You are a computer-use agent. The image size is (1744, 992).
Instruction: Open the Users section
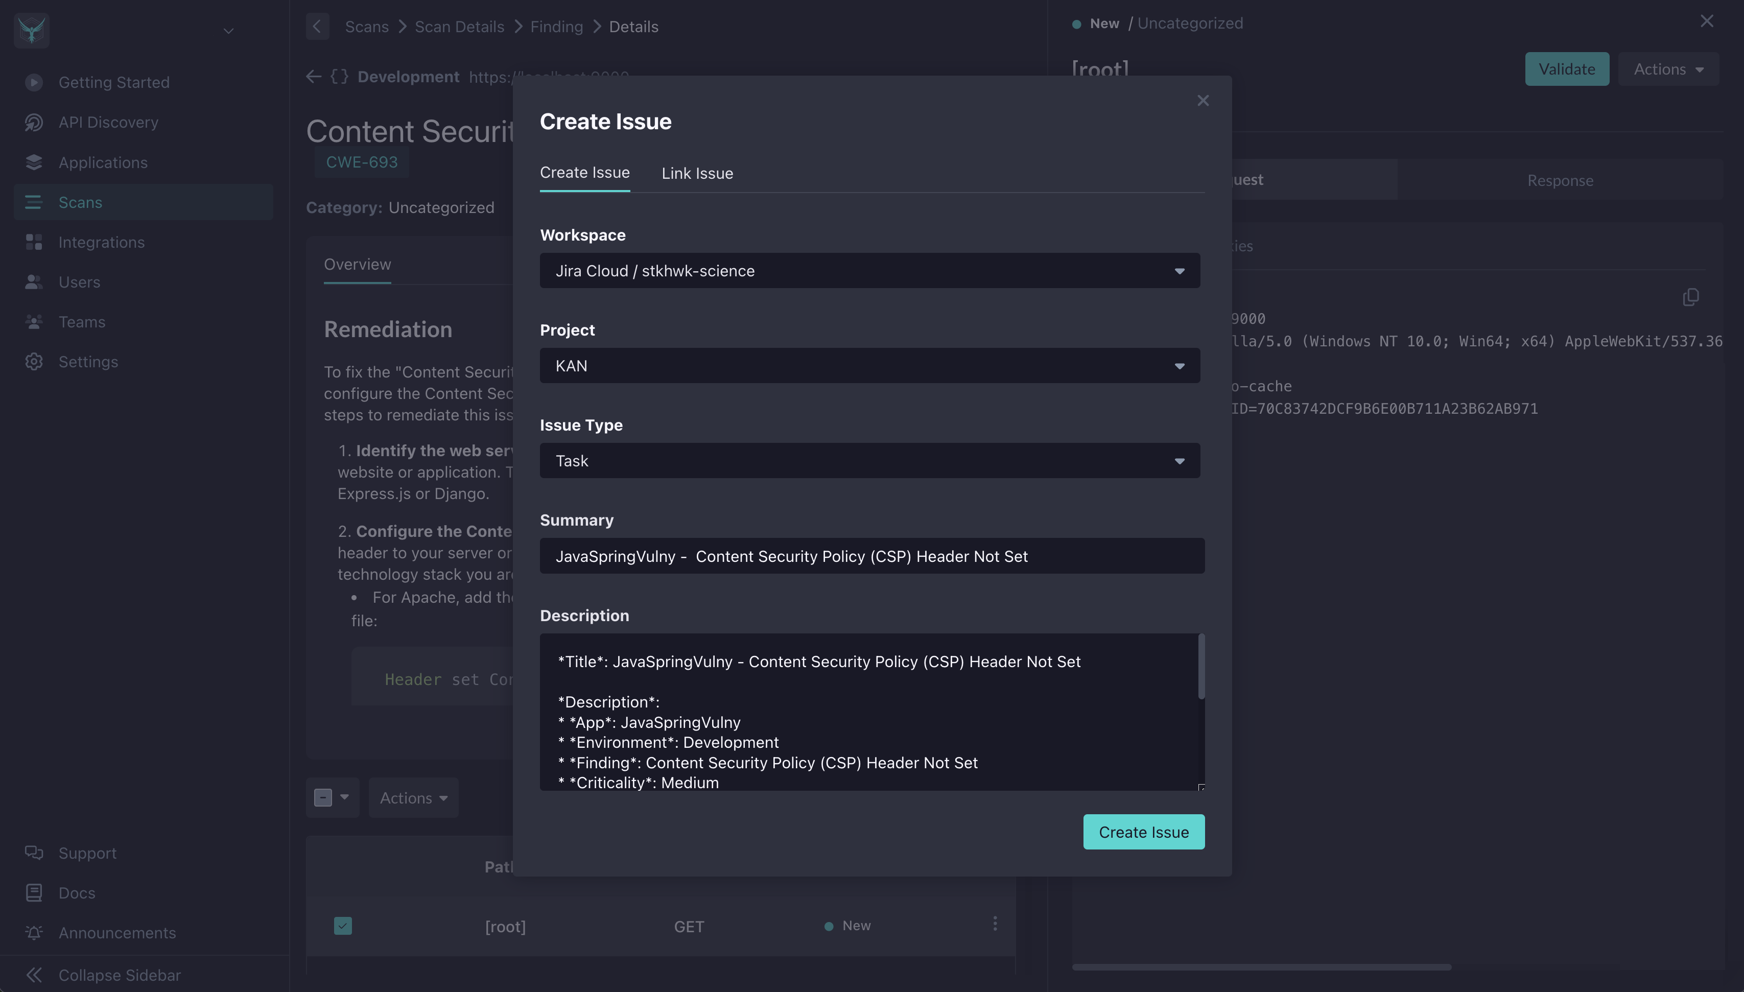79,281
